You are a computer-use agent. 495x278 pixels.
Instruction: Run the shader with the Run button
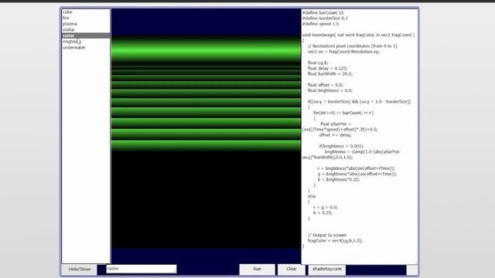(257, 270)
